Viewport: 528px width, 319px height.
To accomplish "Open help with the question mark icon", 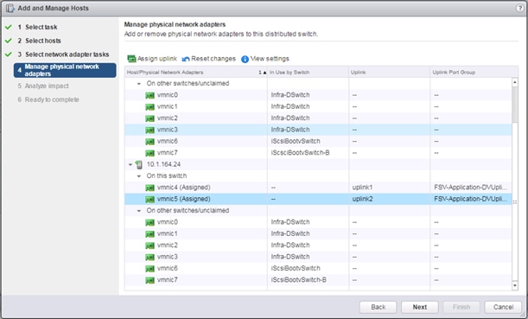I will pos(520,8).
